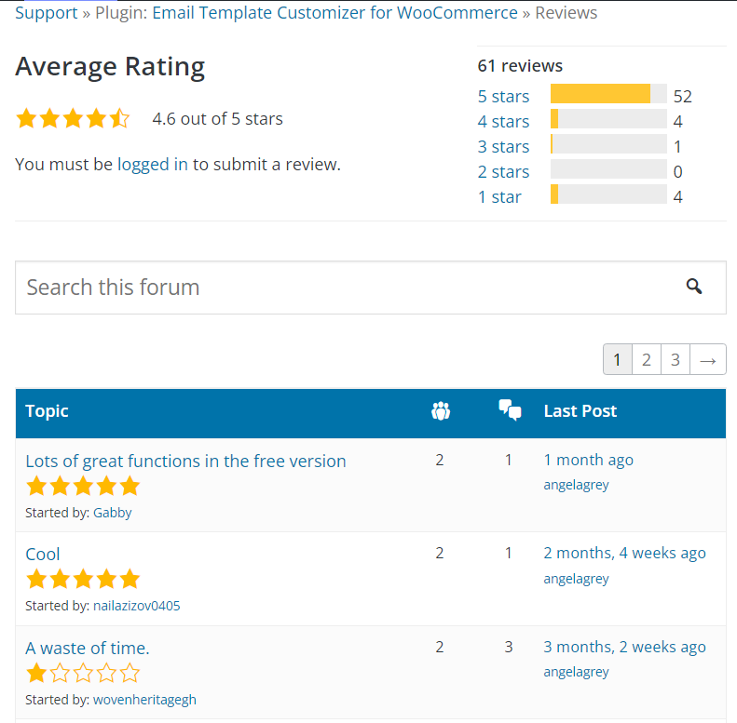Filter reviews by 5 stars

point(503,96)
